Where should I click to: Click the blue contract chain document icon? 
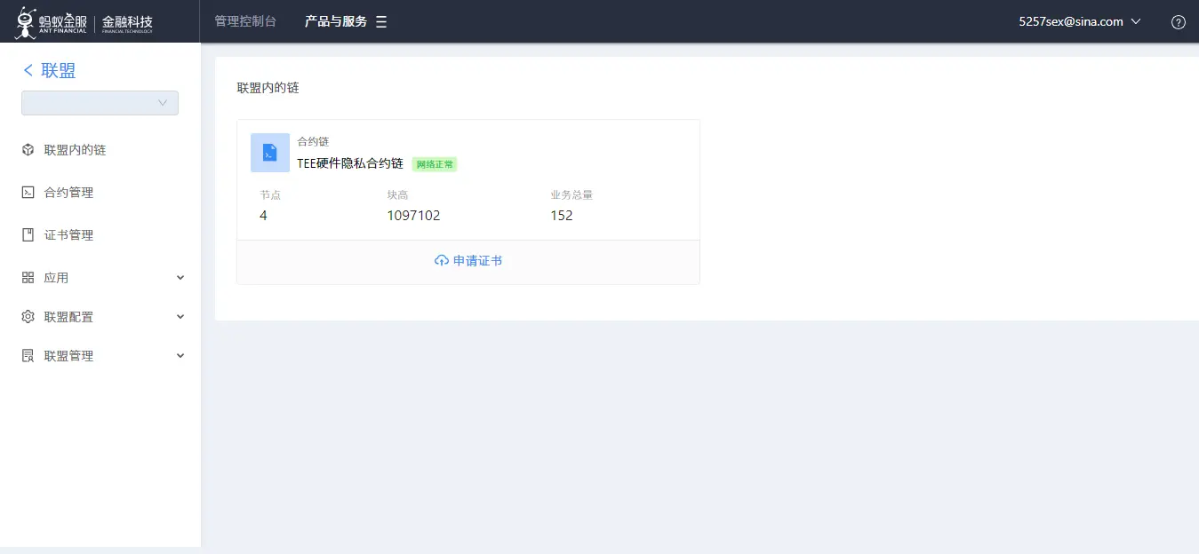tap(269, 152)
